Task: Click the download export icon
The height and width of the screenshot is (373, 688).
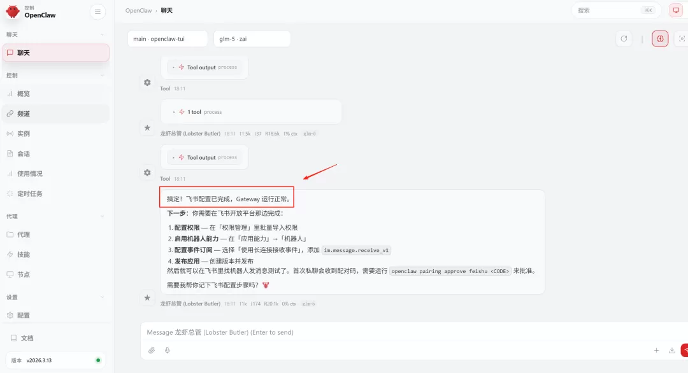Action: 672,350
